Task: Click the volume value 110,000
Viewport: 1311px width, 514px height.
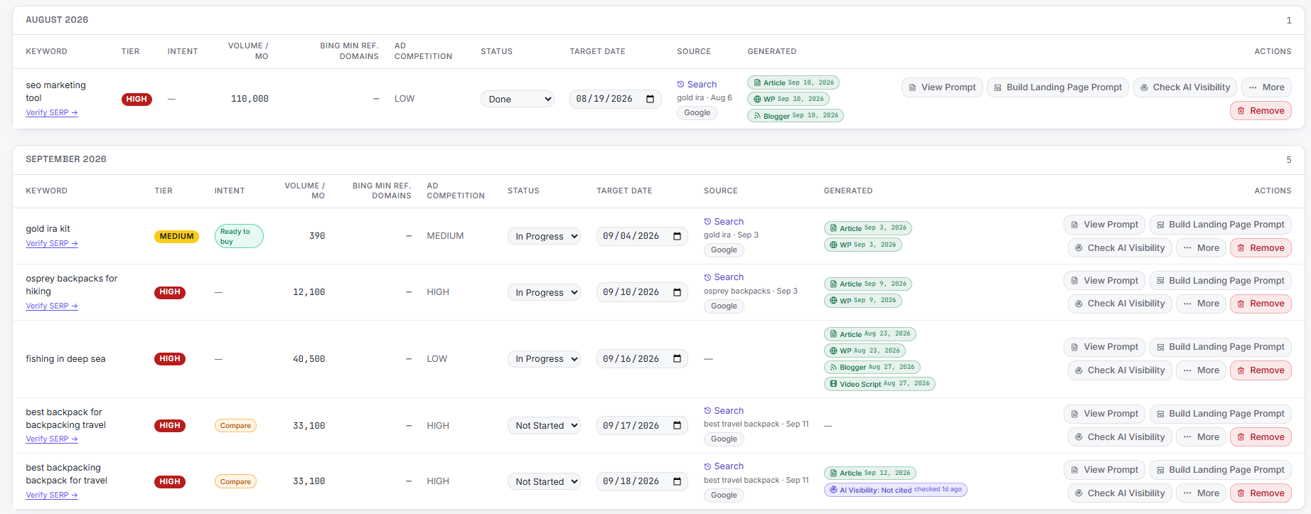Action: 250,99
